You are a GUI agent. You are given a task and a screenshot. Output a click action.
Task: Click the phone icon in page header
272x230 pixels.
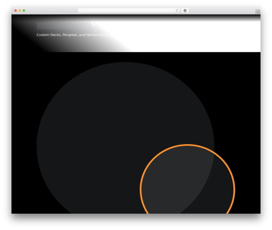point(94,24)
